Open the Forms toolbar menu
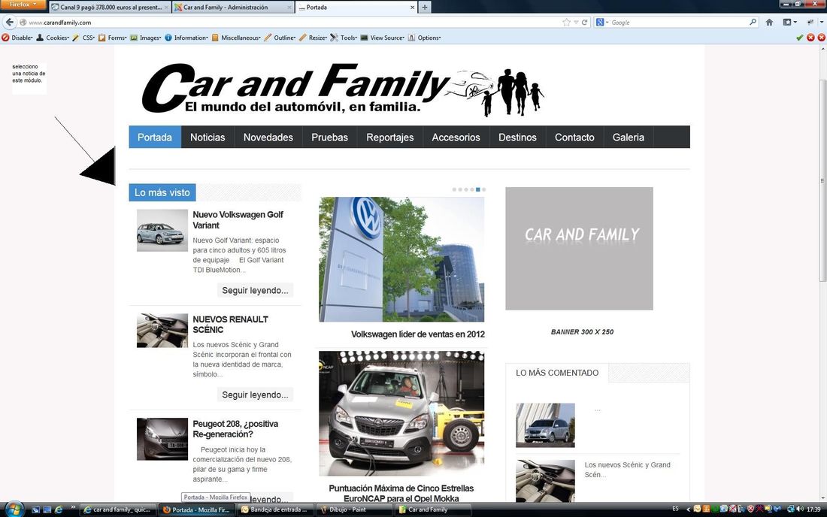The width and height of the screenshot is (827, 517). (113, 38)
